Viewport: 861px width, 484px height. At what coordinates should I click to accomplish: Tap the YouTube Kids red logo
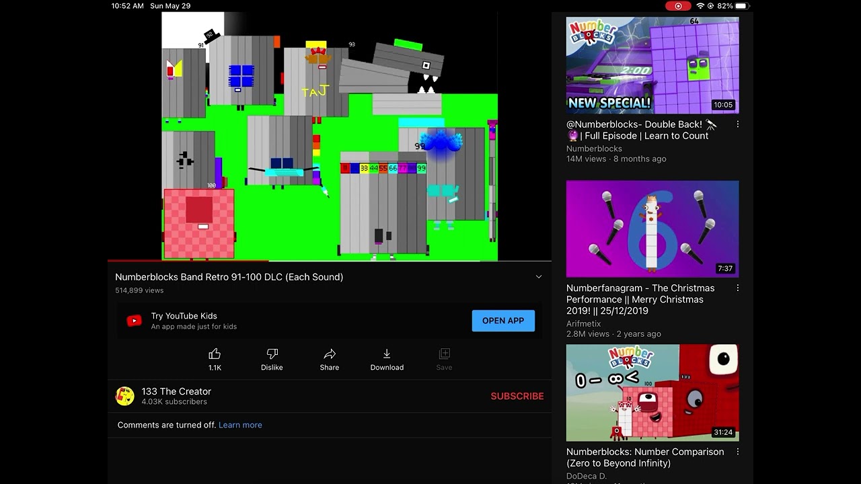pyautogui.click(x=135, y=321)
